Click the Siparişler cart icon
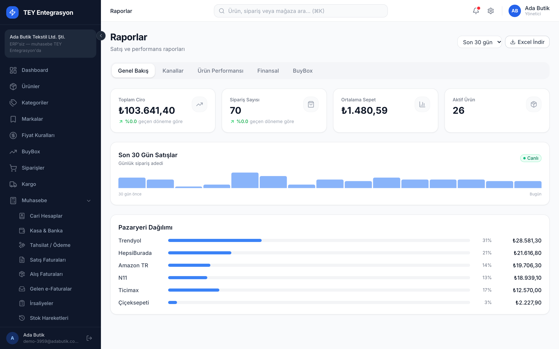 (x=13, y=168)
